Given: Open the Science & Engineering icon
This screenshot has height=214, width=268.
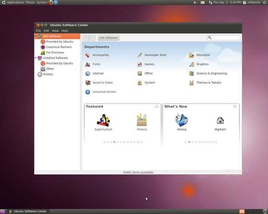Looking at the screenshot, I should 191,73.
